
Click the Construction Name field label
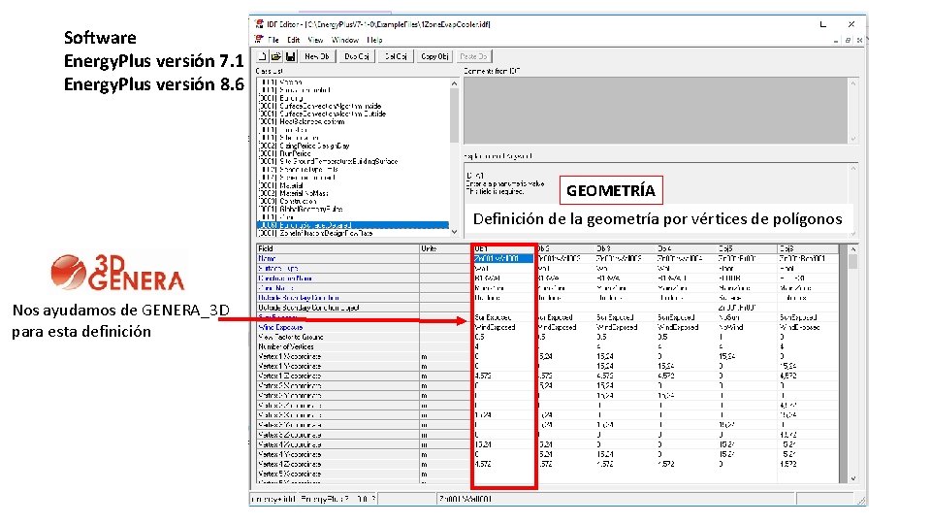[285, 278]
